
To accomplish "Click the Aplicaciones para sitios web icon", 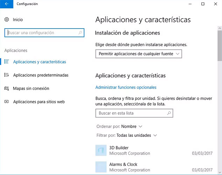I will (7, 101).
